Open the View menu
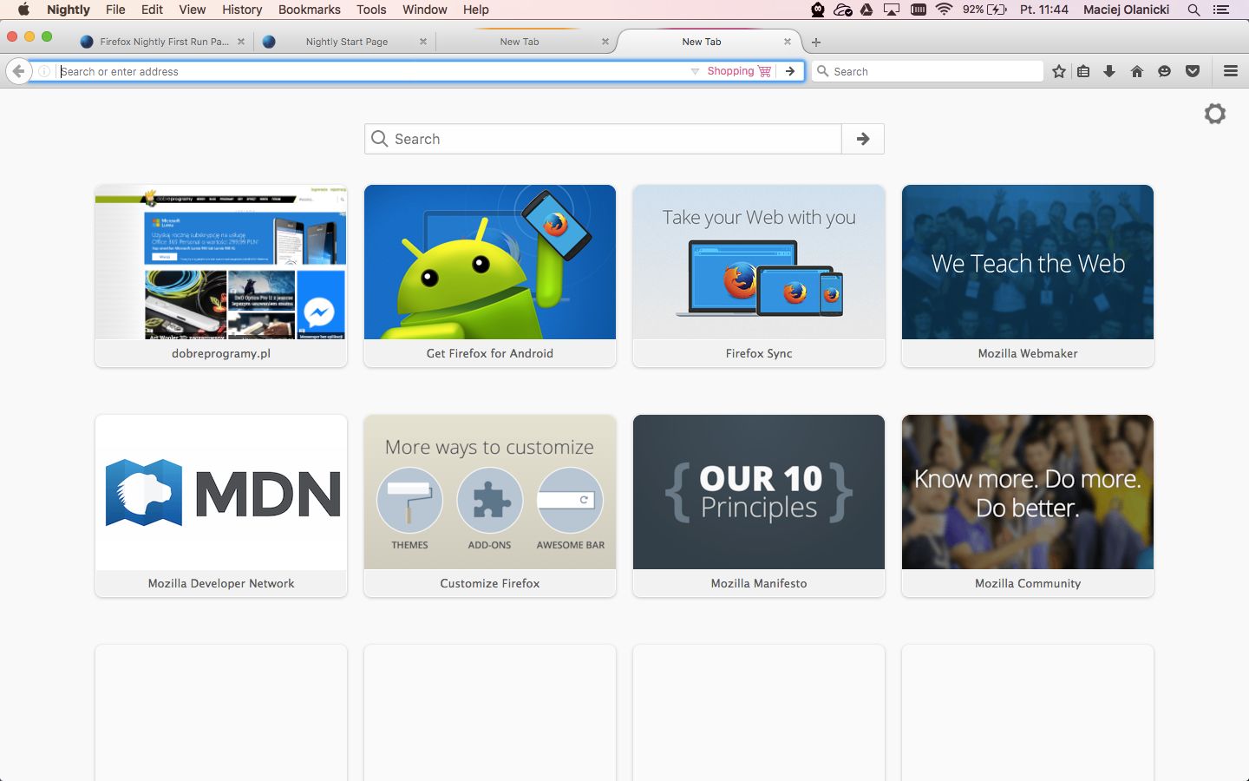The image size is (1249, 781). click(192, 10)
